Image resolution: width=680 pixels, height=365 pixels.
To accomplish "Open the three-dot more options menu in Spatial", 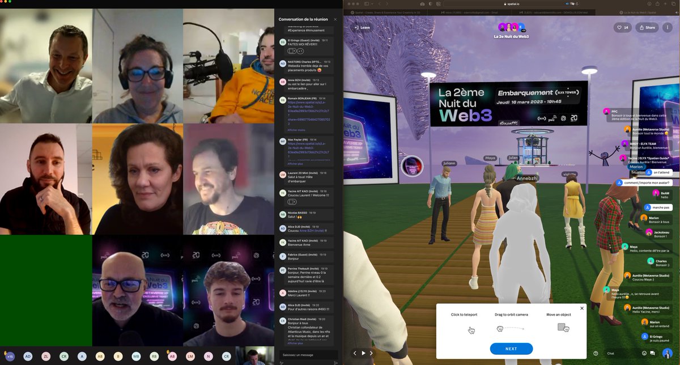I will coord(668,27).
